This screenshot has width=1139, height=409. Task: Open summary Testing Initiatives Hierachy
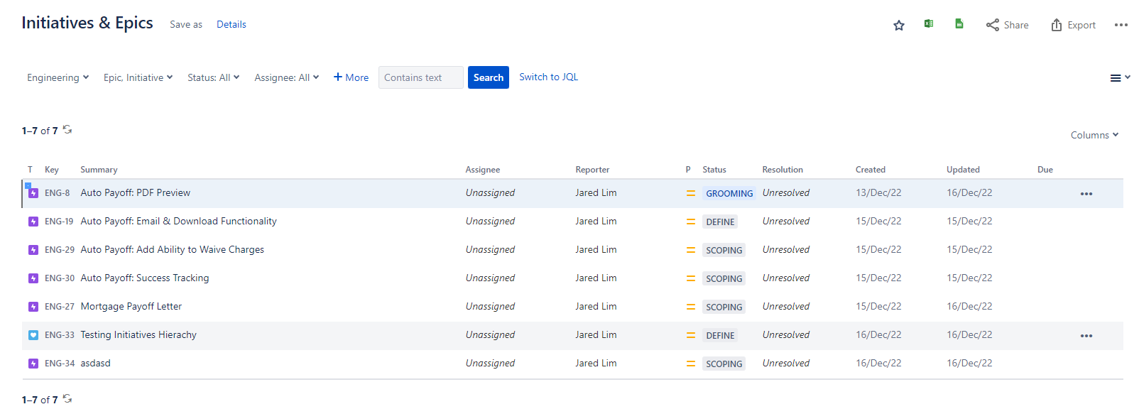pos(138,334)
